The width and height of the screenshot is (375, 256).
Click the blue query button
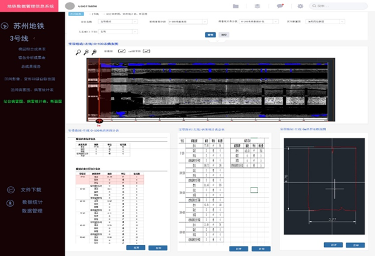210,35
